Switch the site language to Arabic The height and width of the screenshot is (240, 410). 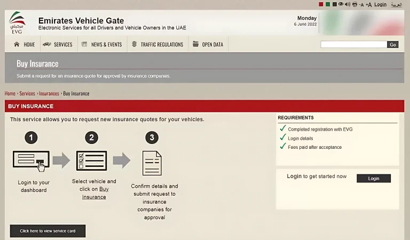tap(396, 4)
